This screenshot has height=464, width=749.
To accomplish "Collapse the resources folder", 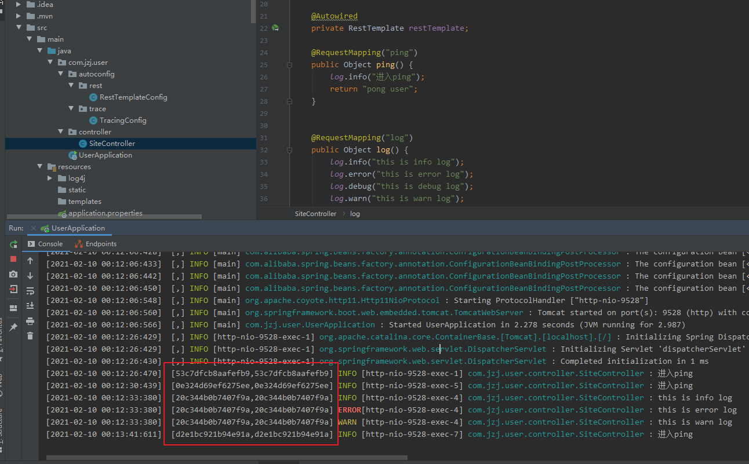I will pyautogui.click(x=40, y=167).
